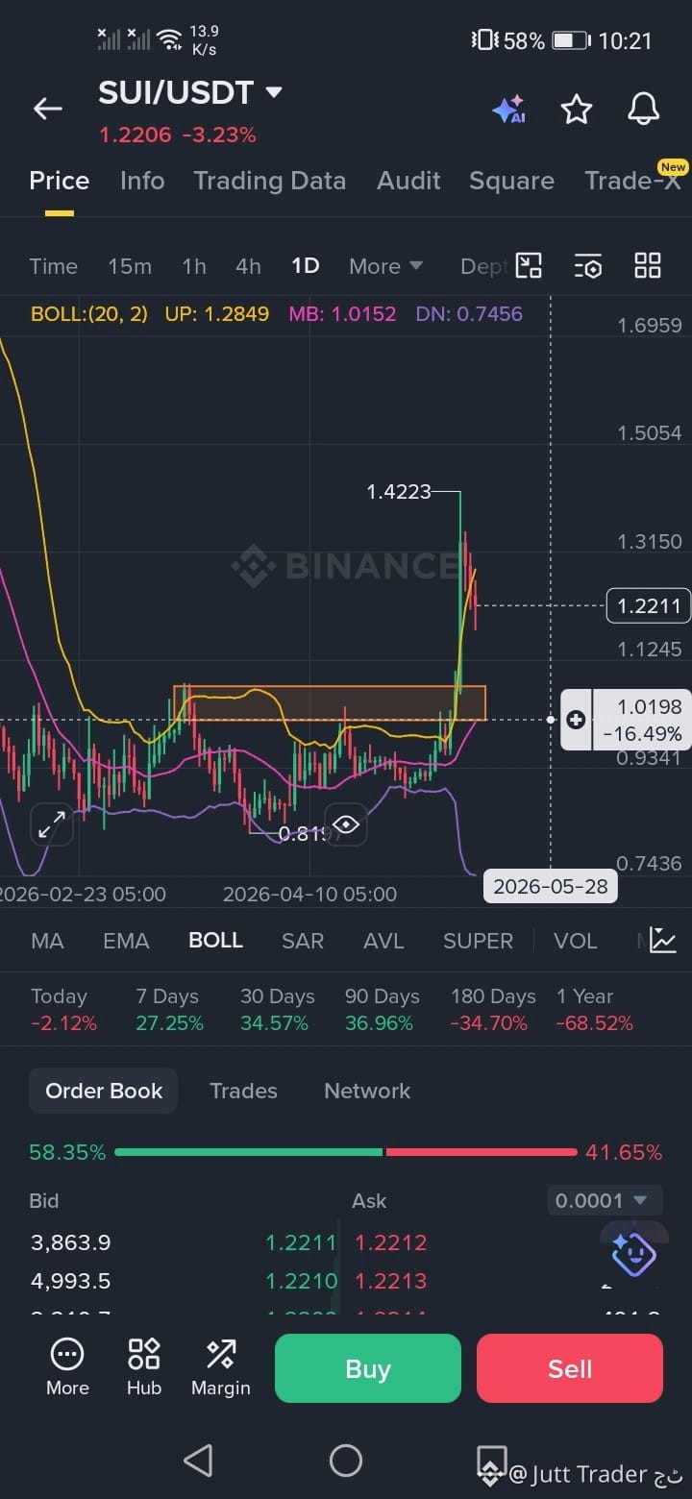Screen dimensions: 692x1499
Task: Select the 1D timeframe
Action: coord(306,266)
